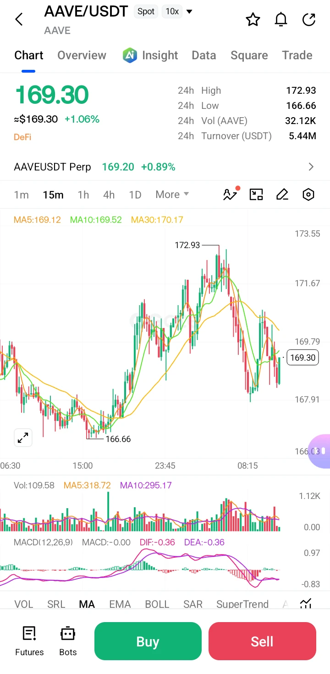Tap the MA10:169.52 indicator legend
This screenshot has width=330, height=674.
(x=96, y=220)
